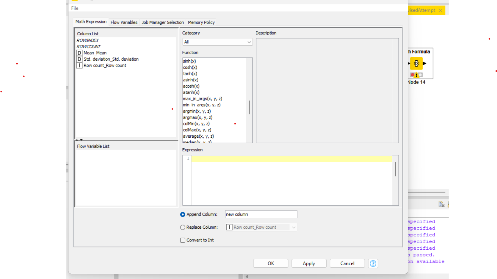This screenshot has height=279, width=497.
Task: Select ROWCOUNT in Column List
Action: pos(89,47)
